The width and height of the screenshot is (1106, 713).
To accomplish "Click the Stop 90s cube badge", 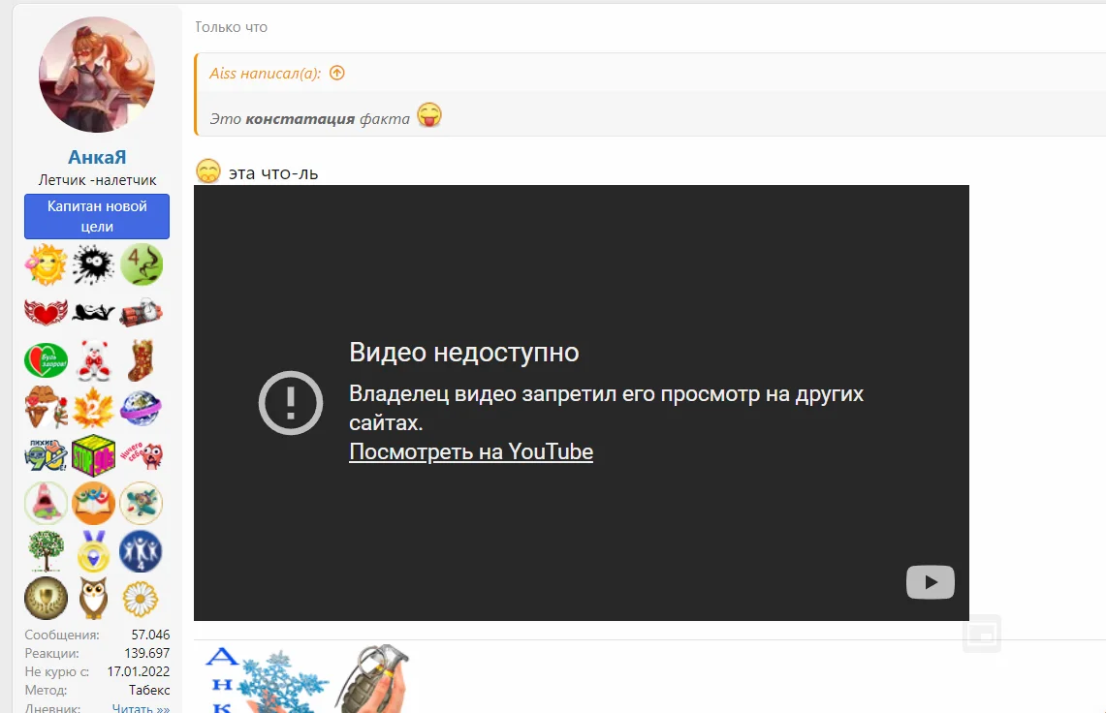I will coord(93,454).
